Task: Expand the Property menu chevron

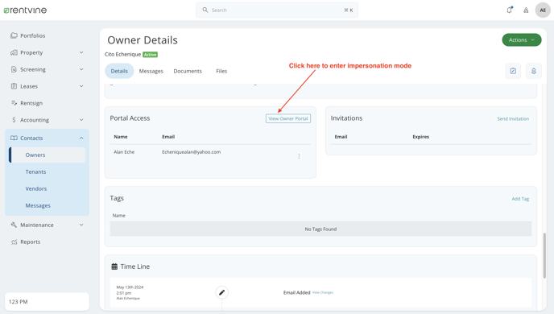Action: tap(81, 52)
